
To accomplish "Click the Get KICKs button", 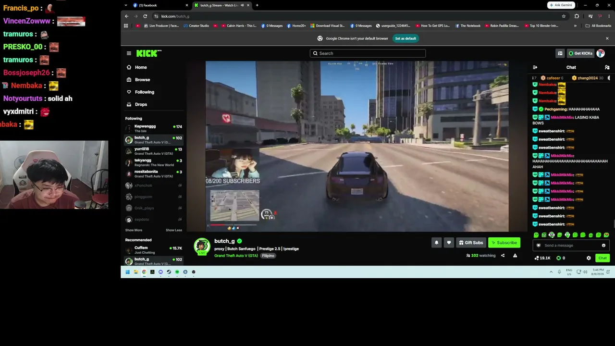I will (580, 53).
